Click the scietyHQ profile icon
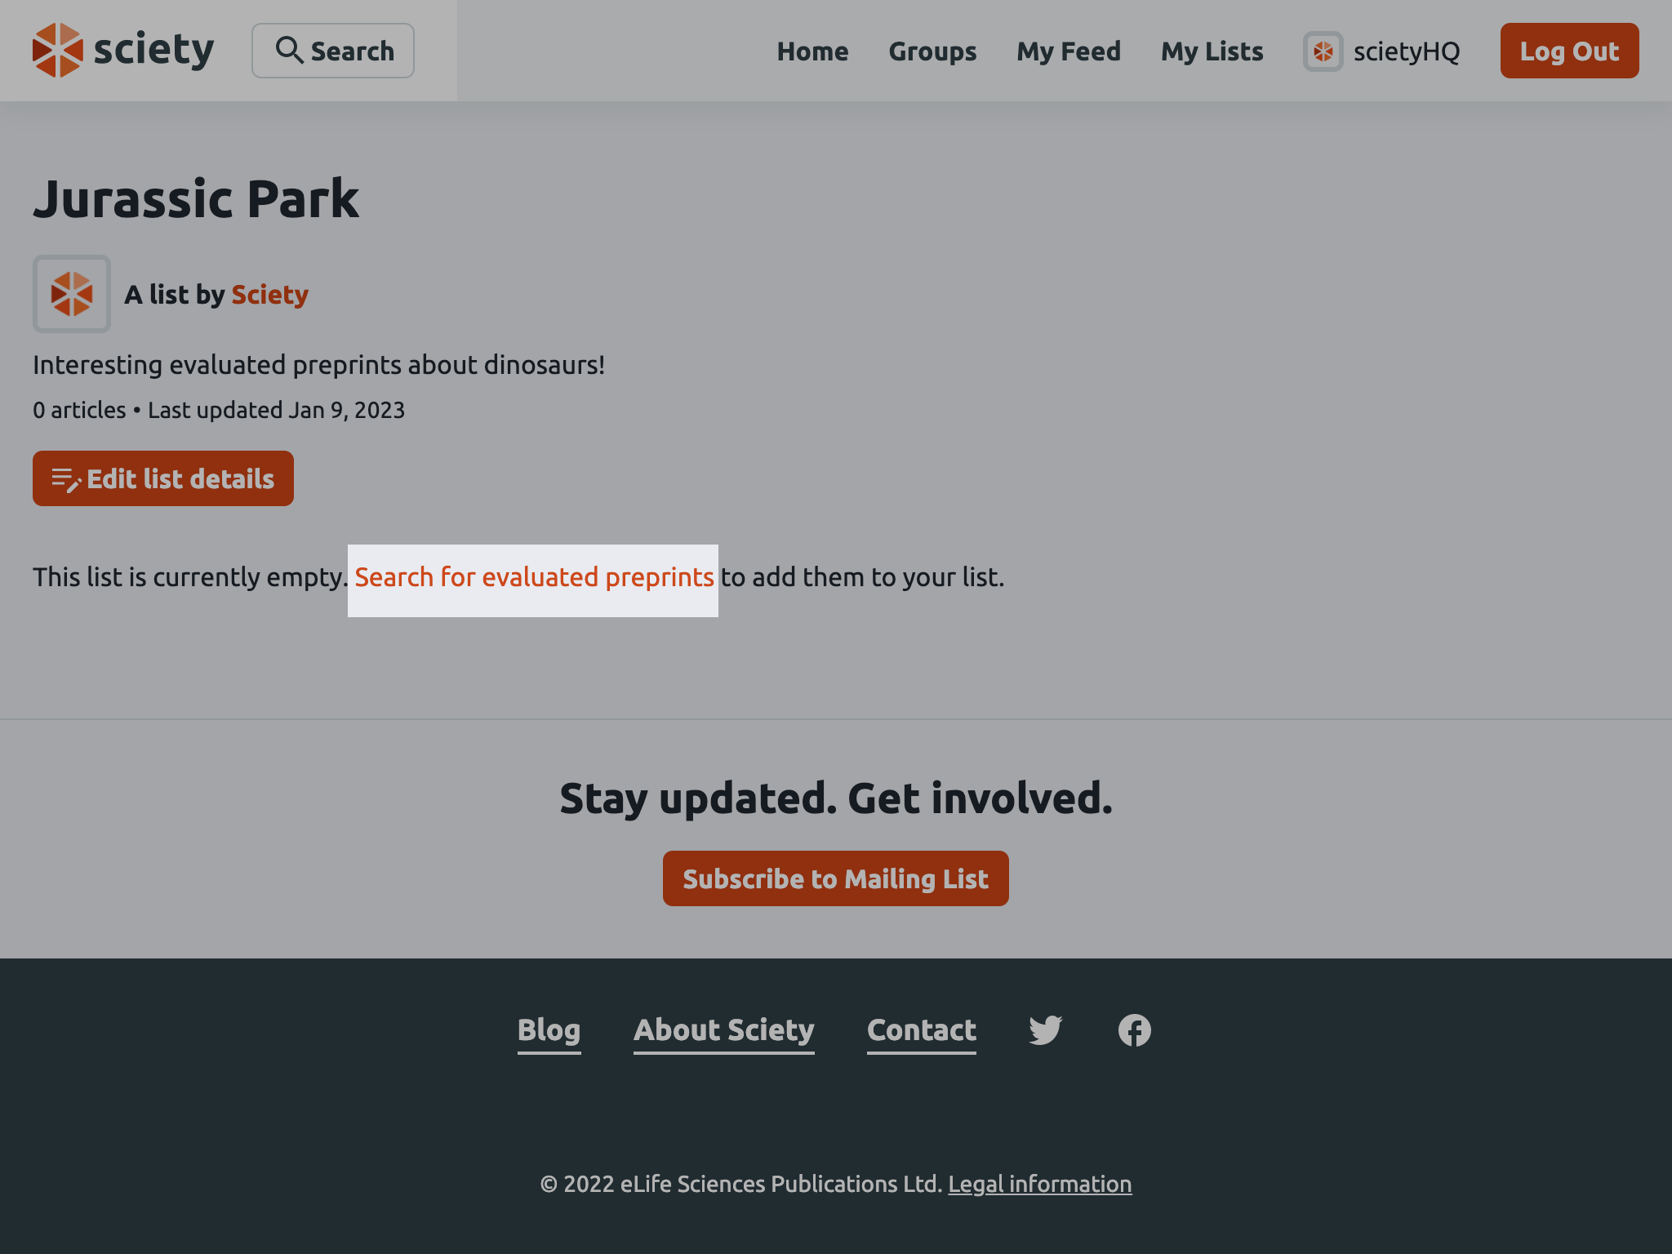The width and height of the screenshot is (1672, 1254). (x=1323, y=50)
